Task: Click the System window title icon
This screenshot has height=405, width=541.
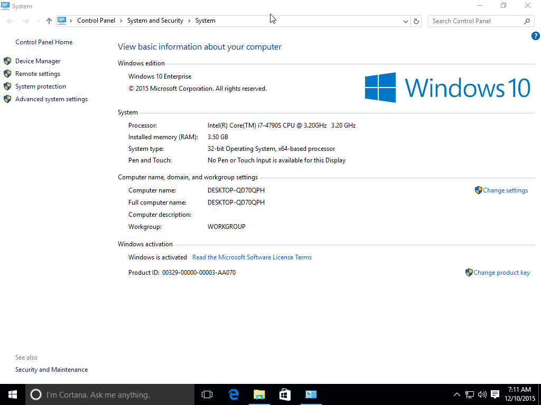Action: (5, 6)
